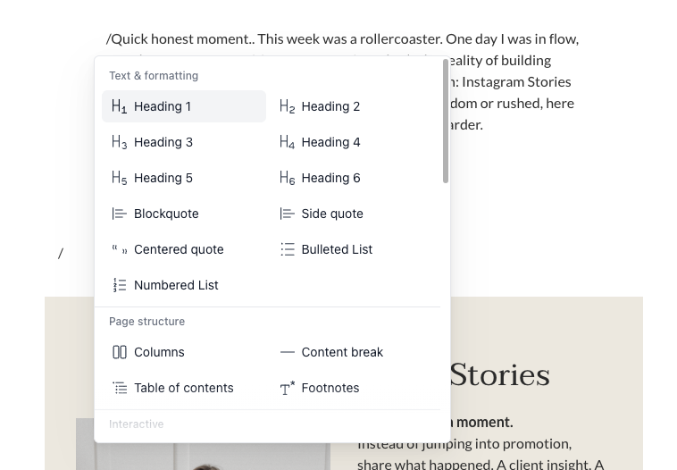677x470 pixels.
Task: Select the Centered quote quotation-marks icon
Action: [x=119, y=249]
